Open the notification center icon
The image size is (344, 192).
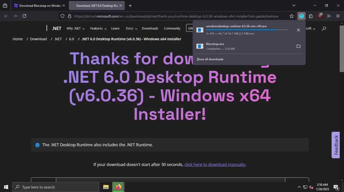tap(336, 187)
